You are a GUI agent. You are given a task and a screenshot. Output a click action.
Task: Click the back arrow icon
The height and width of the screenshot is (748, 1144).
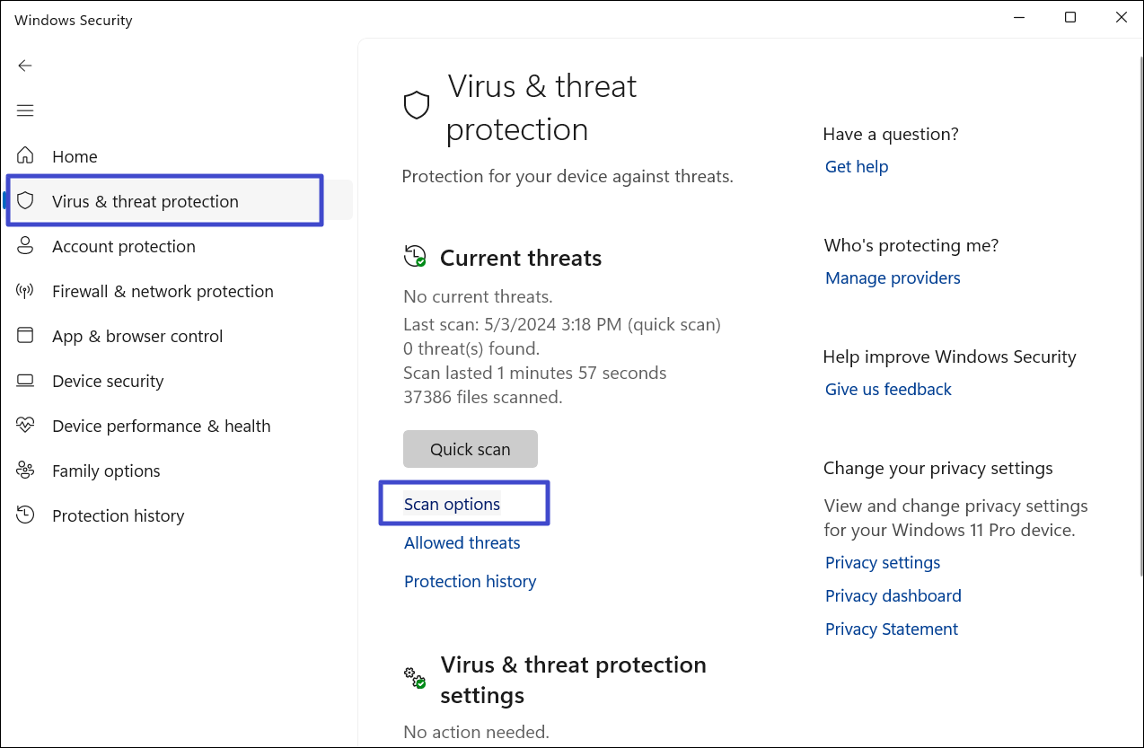tap(25, 66)
